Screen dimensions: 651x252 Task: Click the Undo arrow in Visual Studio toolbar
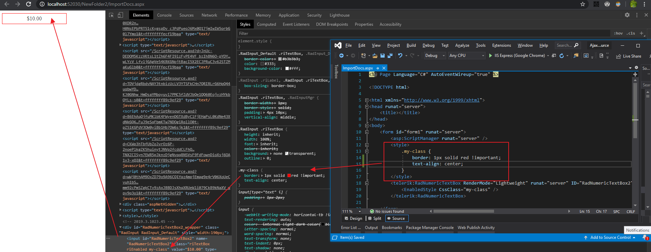[400, 56]
